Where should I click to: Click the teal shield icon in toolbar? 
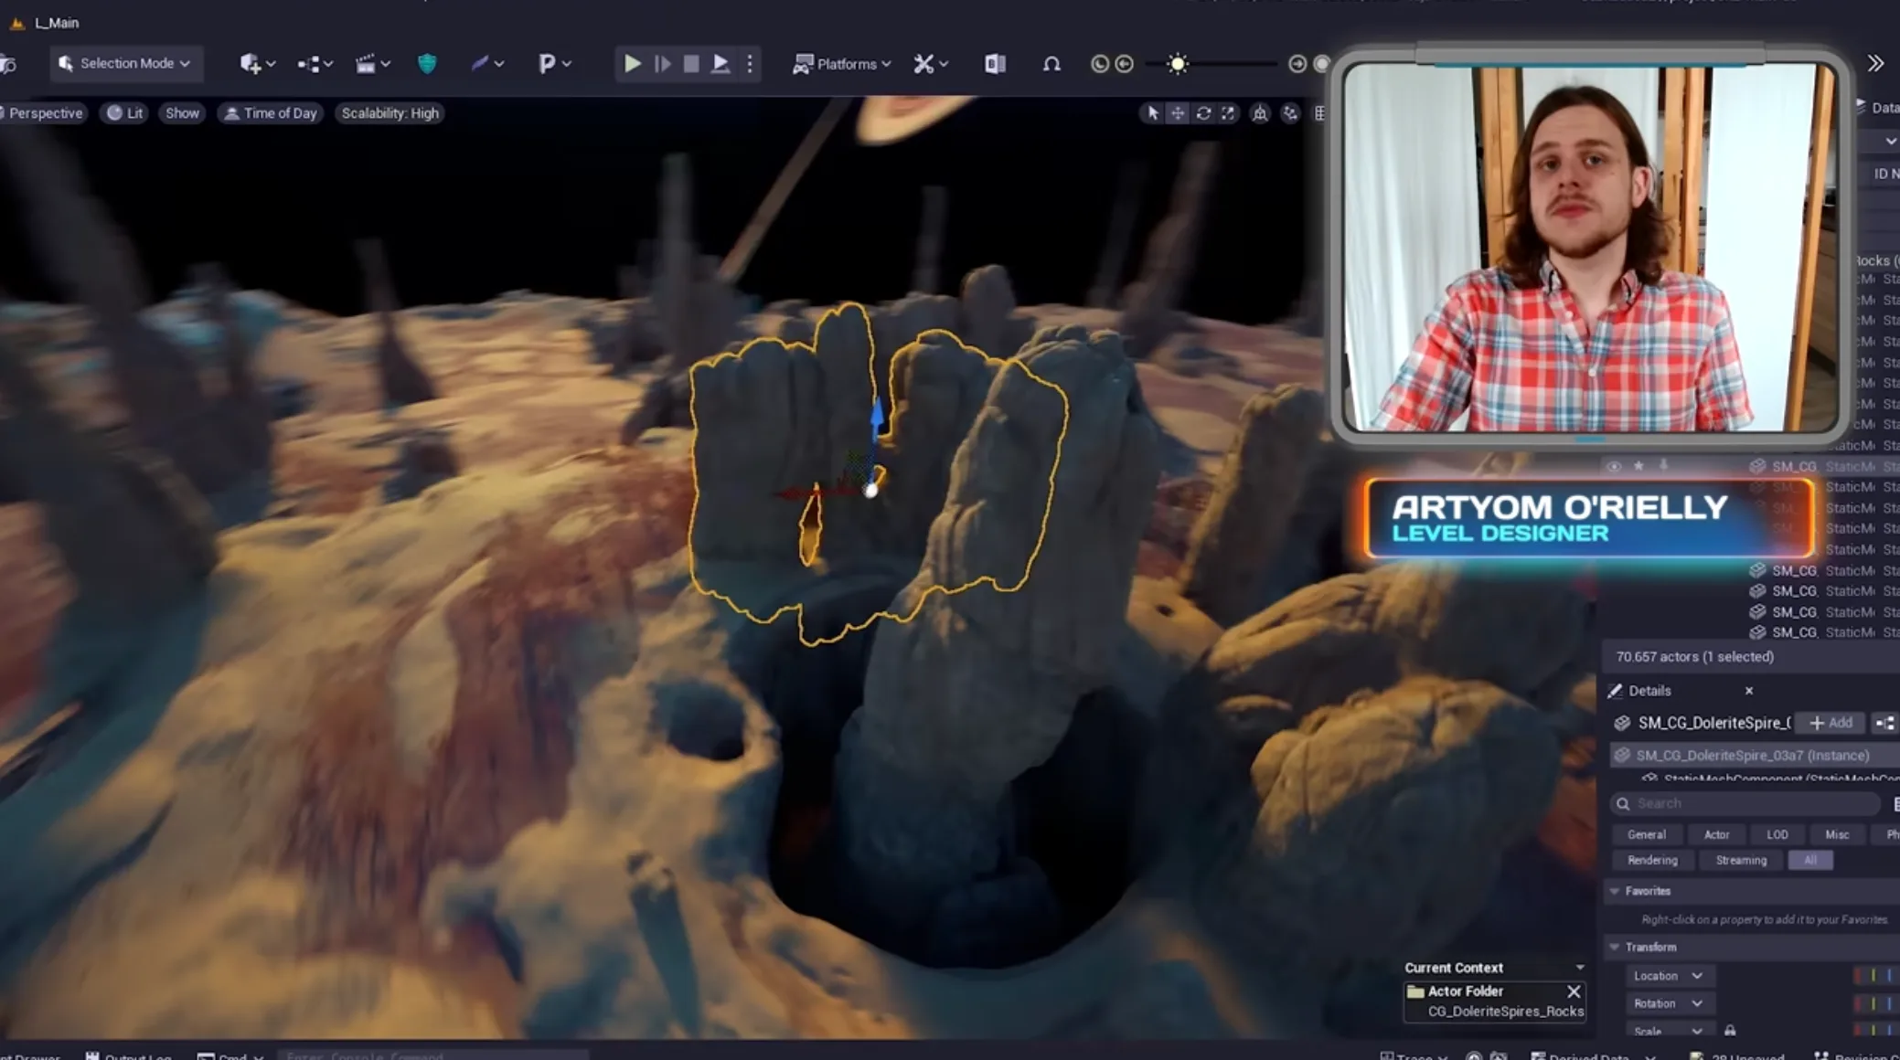pos(427,63)
